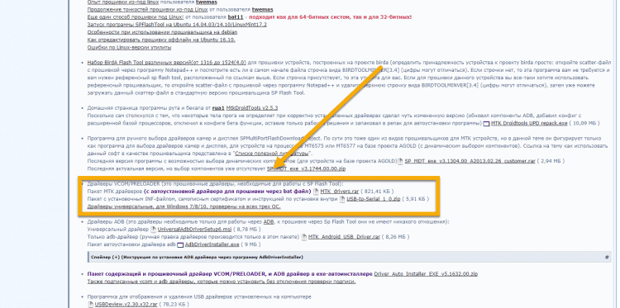Download Driver_Auto_Installer_EXE_v5.1632.00.zip

(426, 273)
